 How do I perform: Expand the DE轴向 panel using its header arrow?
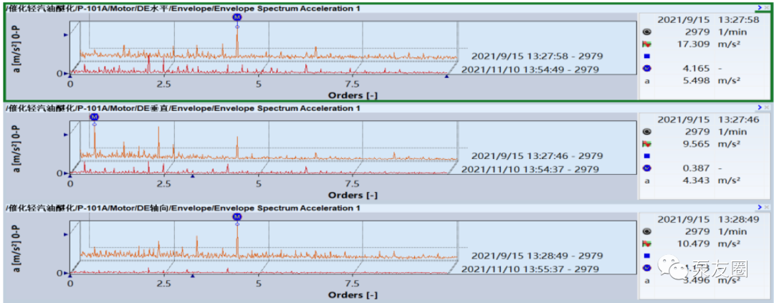759,208
